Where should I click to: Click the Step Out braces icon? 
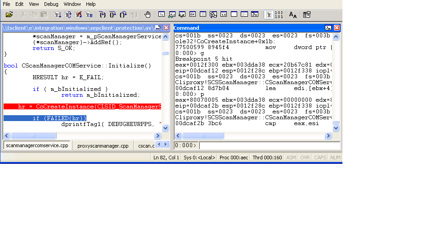123,14
